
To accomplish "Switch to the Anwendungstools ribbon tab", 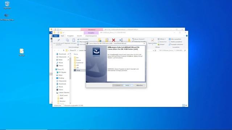I will coord(91,36).
